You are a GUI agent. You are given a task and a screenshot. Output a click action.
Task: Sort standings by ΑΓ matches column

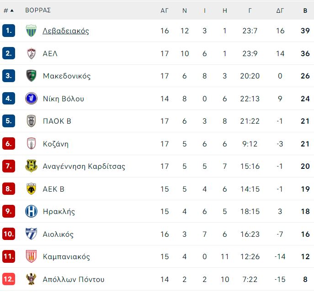pyautogui.click(x=165, y=10)
